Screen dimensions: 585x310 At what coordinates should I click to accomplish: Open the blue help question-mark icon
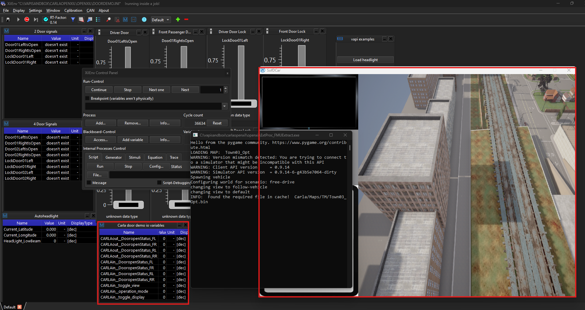click(144, 19)
